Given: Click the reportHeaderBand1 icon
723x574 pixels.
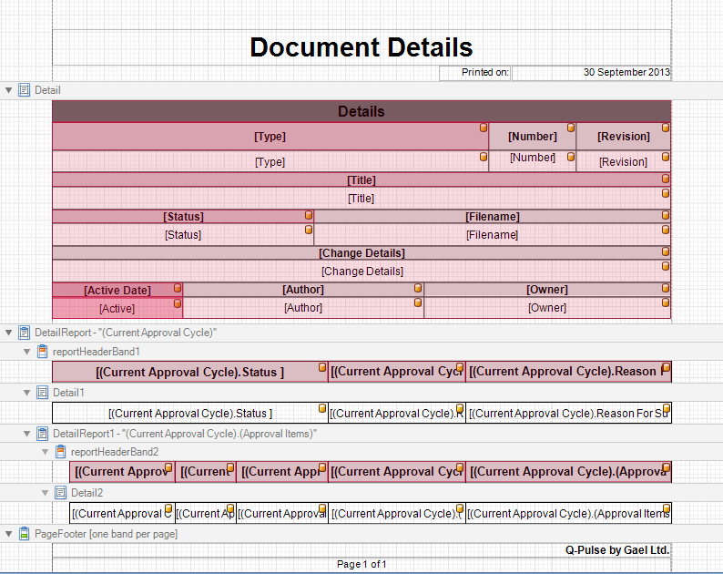Looking at the screenshot, I should tap(42, 351).
